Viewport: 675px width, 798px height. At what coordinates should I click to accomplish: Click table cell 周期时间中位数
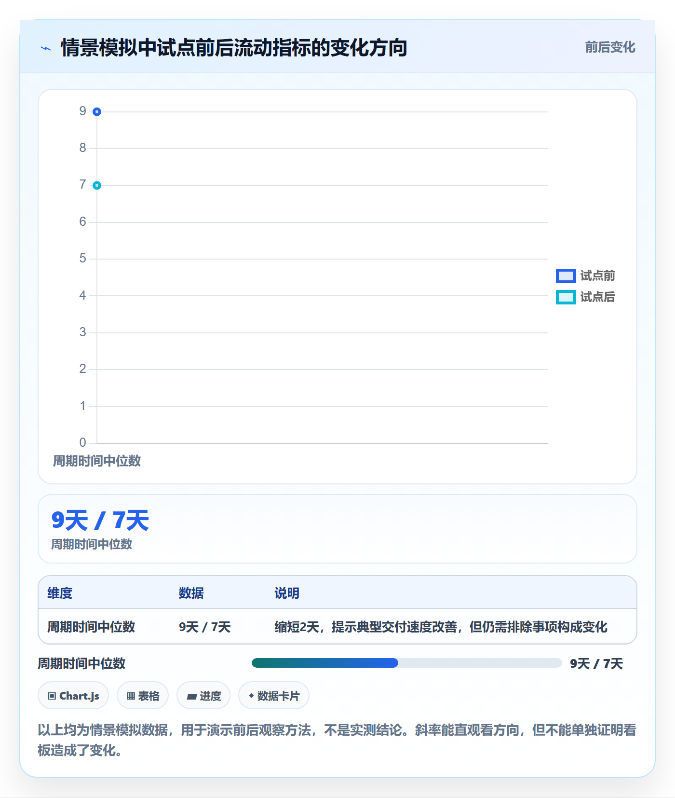(91, 627)
